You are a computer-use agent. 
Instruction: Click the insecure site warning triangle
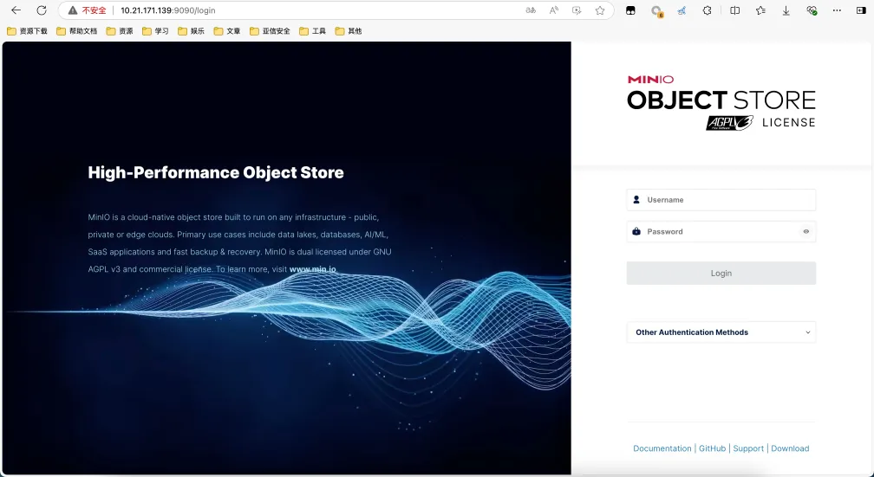point(73,10)
